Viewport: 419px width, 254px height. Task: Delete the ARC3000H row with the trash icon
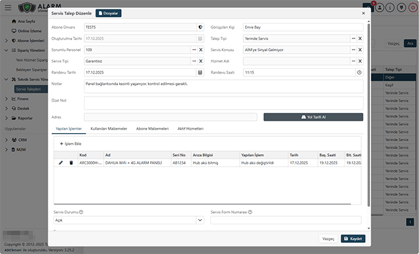[71, 163]
